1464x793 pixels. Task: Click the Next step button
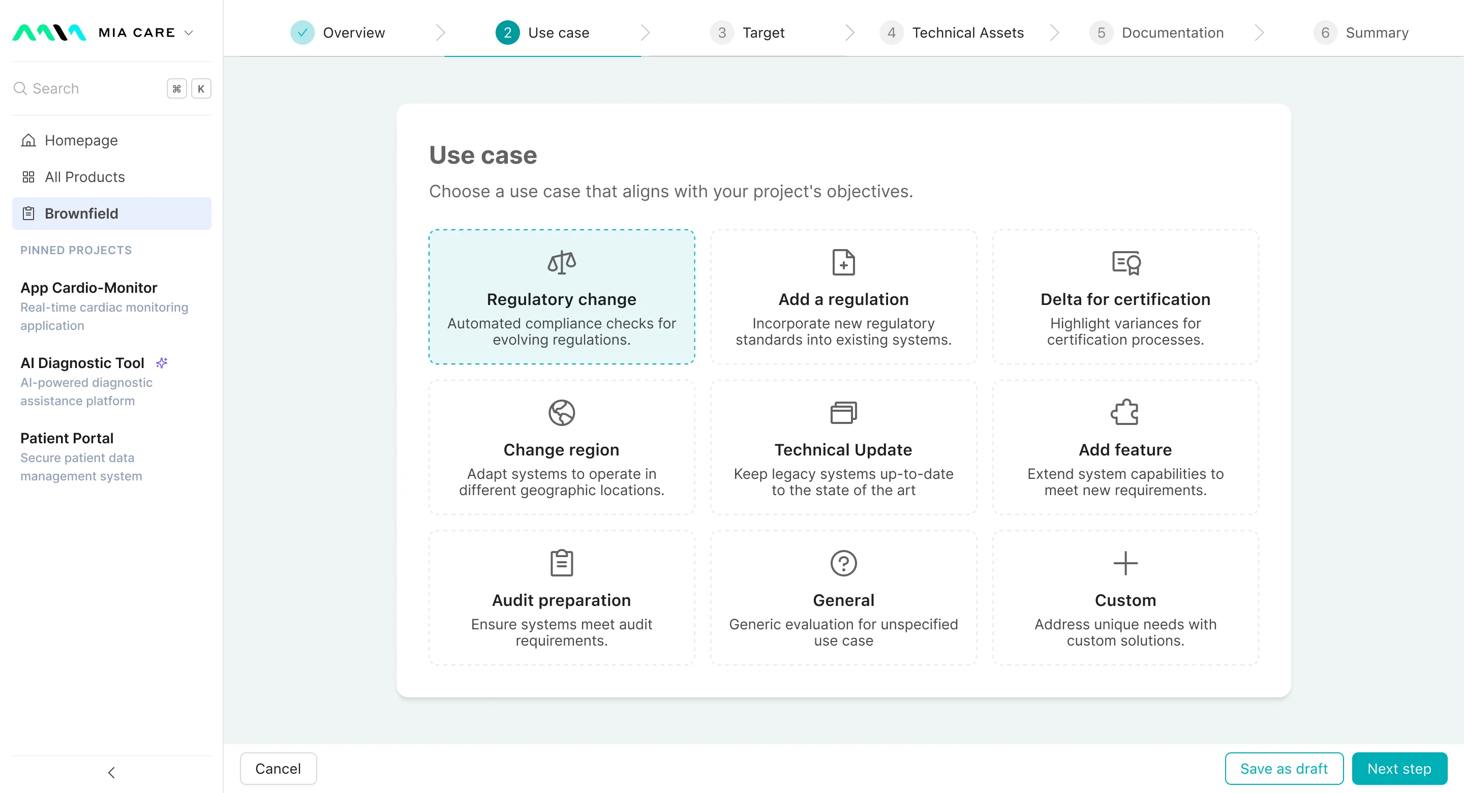pyautogui.click(x=1399, y=769)
